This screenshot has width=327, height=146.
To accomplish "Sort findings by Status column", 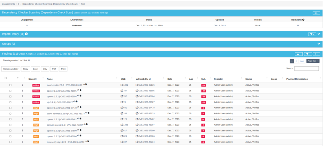I will 248,79.
